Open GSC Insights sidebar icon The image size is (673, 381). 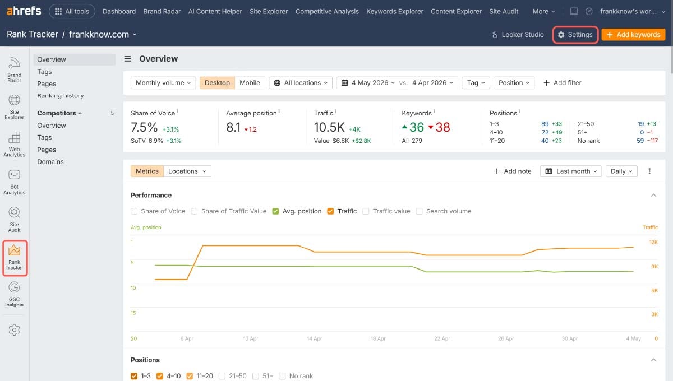(x=14, y=294)
